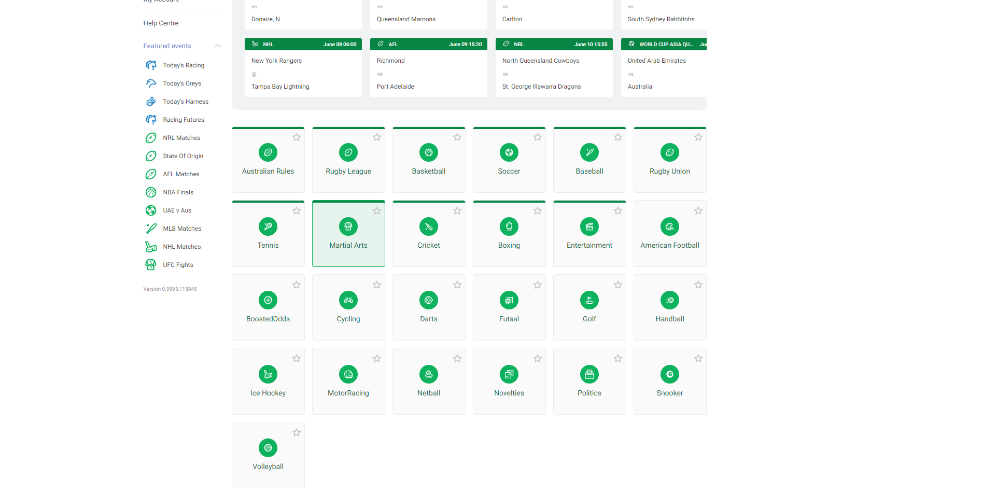Choose the Soccer ball icon
This screenshot has height=496, width=983.
509,152
